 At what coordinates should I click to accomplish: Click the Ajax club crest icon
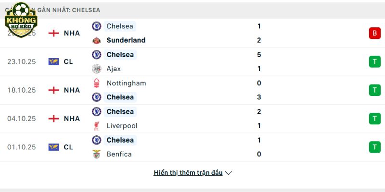(97, 69)
